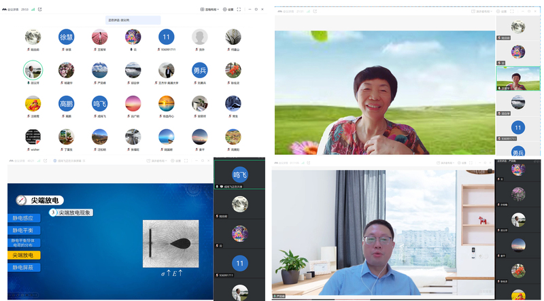
Task: Select the 徐慧 avatar in gallery
Action: [66, 37]
